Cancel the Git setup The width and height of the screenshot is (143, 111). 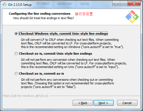[x=127, y=103]
